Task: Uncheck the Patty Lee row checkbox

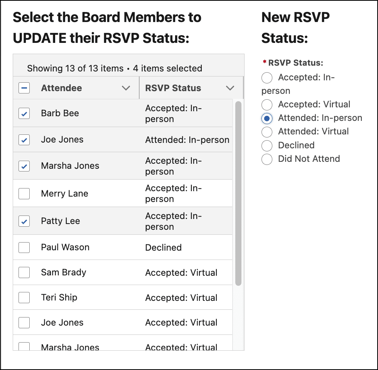Action: (x=24, y=221)
